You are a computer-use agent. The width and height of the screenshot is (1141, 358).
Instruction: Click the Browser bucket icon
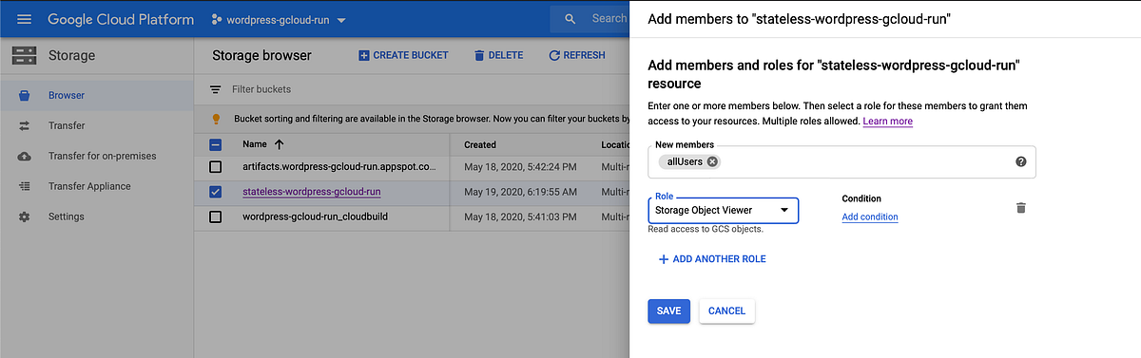(25, 95)
